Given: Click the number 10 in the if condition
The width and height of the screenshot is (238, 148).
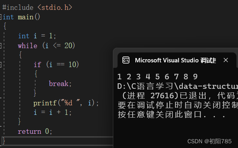Looking at the screenshot, I should click(x=72, y=64).
